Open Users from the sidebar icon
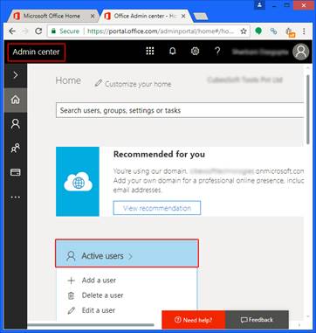Viewport: 316px width, 333px height. pyautogui.click(x=16, y=124)
